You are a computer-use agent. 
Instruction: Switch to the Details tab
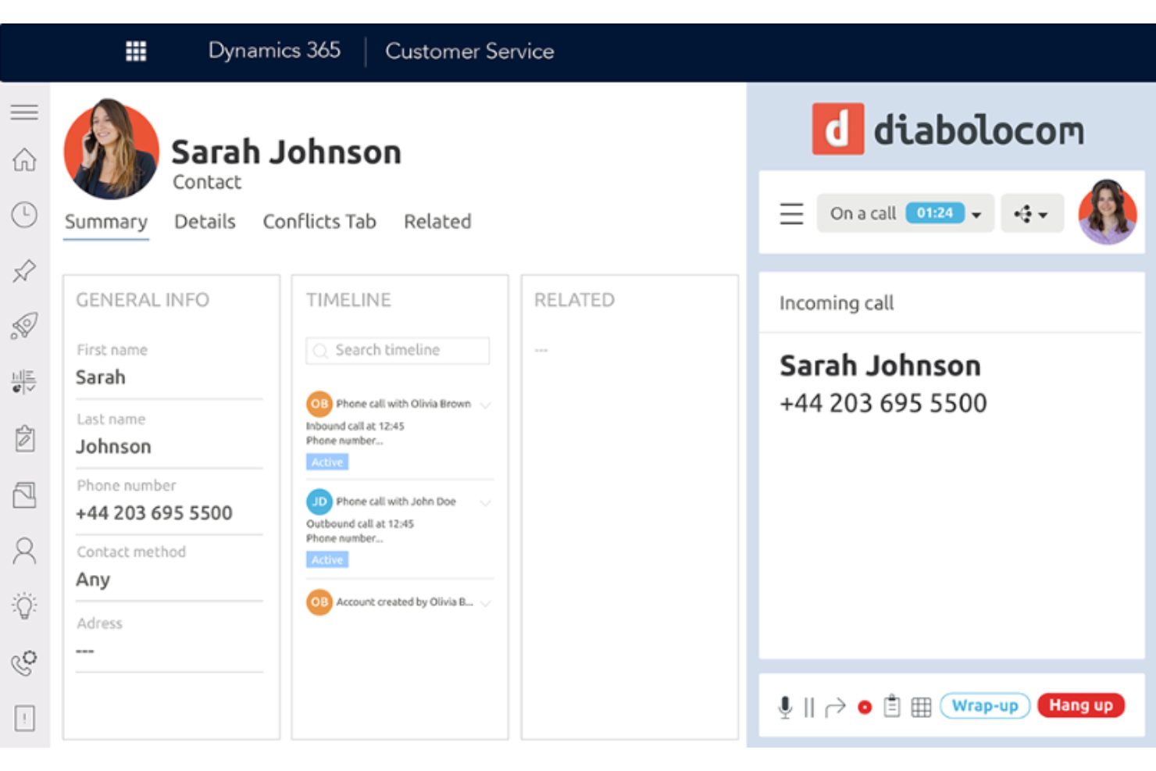(x=205, y=222)
